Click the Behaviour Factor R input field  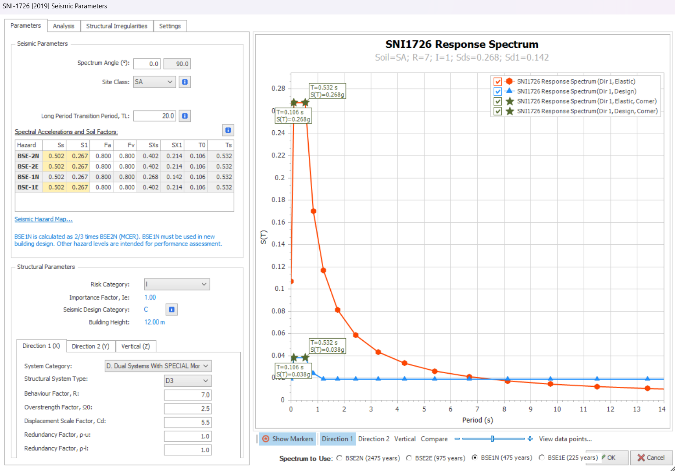click(188, 395)
